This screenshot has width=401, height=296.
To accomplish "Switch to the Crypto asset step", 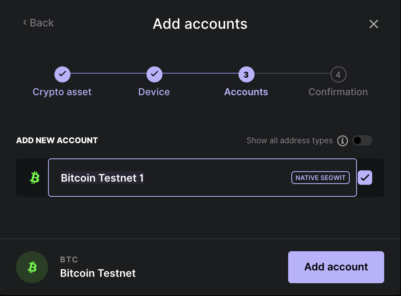I will pyautogui.click(x=62, y=92).
